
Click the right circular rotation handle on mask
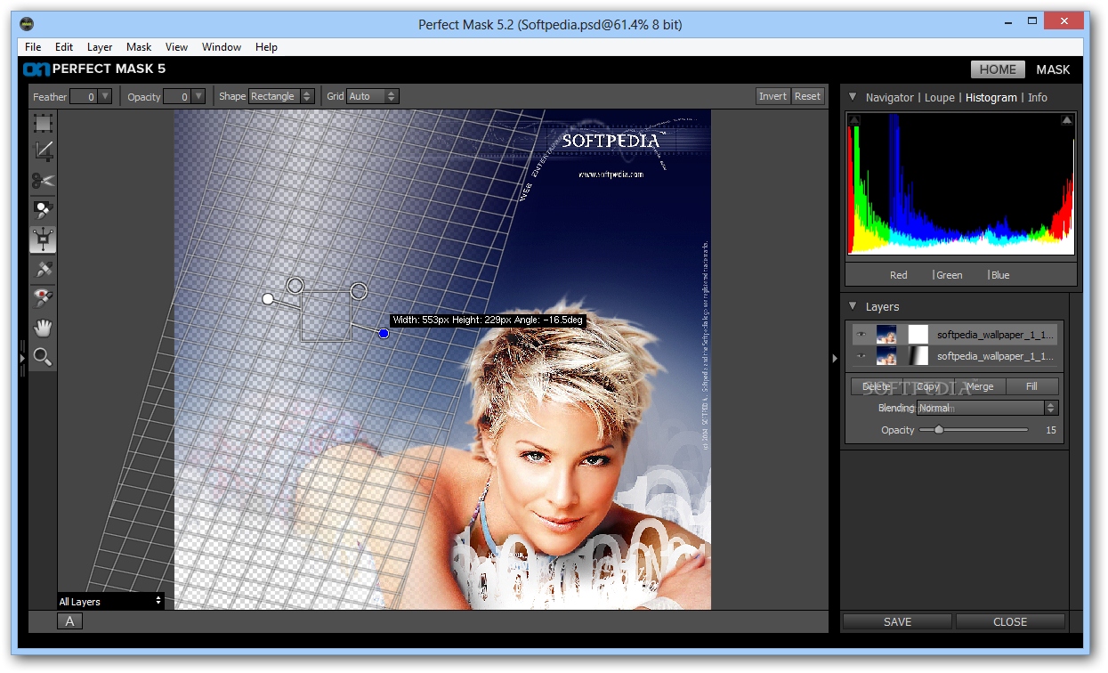[x=359, y=291]
